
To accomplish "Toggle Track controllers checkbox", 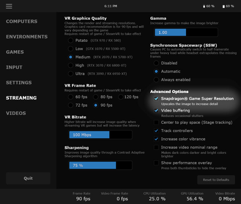I will point(156,131).
